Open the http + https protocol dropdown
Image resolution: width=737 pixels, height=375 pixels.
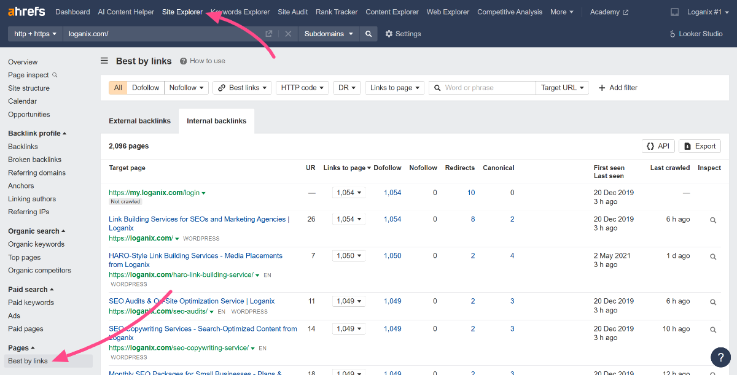(35, 34)
